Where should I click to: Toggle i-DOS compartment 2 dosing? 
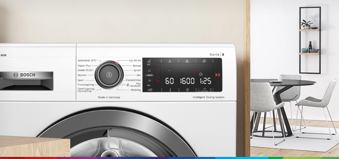(149, 81)
